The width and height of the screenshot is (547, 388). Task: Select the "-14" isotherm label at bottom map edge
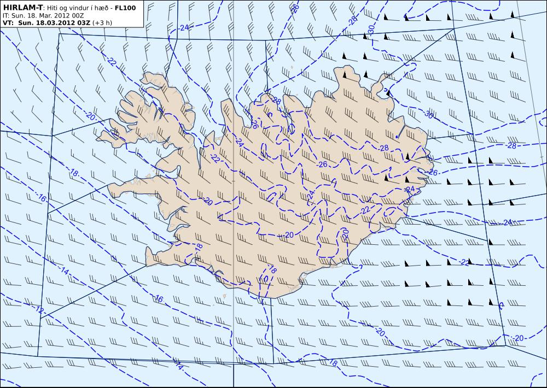pyautogui.click(x=178, y=366)
